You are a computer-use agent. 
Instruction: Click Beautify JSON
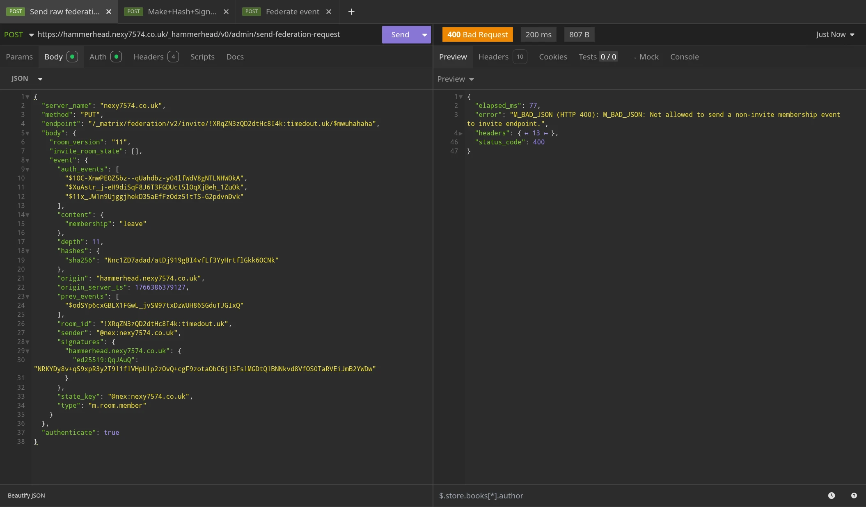point(26,496)
